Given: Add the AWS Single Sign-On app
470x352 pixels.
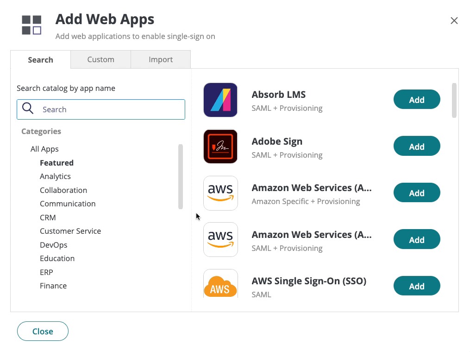Looking at the screenshot, I should [417, 286].
